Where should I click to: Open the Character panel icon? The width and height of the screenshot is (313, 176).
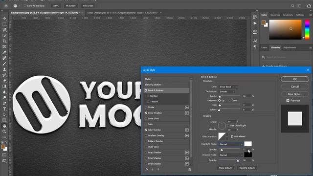[255, 41]
